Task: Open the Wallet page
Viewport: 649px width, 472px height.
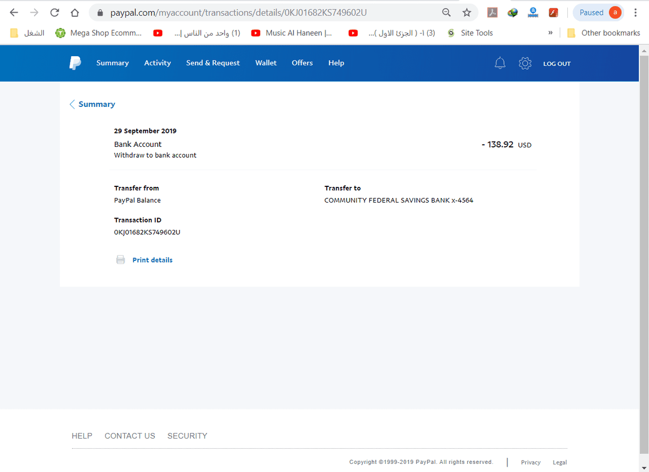Action: (x=266, y=63)
